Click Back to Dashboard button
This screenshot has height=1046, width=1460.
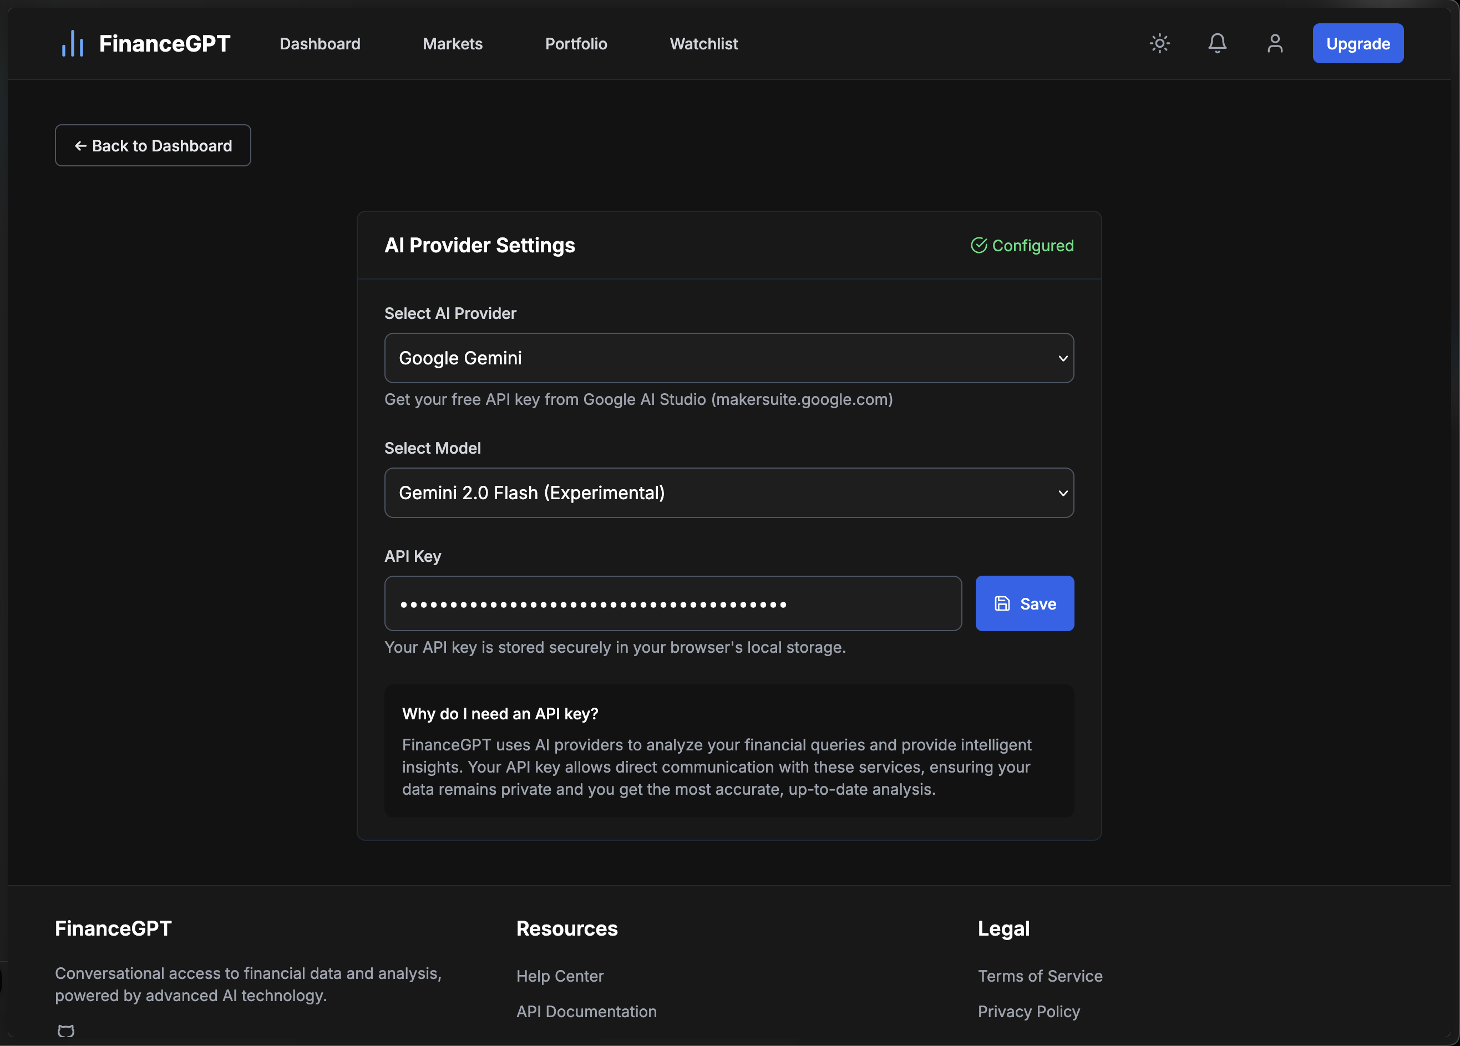[x=153, y=146]
